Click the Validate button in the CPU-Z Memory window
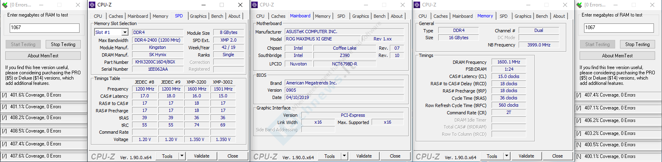Viewport: 662px width, 162px height. pyautogui.click(x=526, y=156)
